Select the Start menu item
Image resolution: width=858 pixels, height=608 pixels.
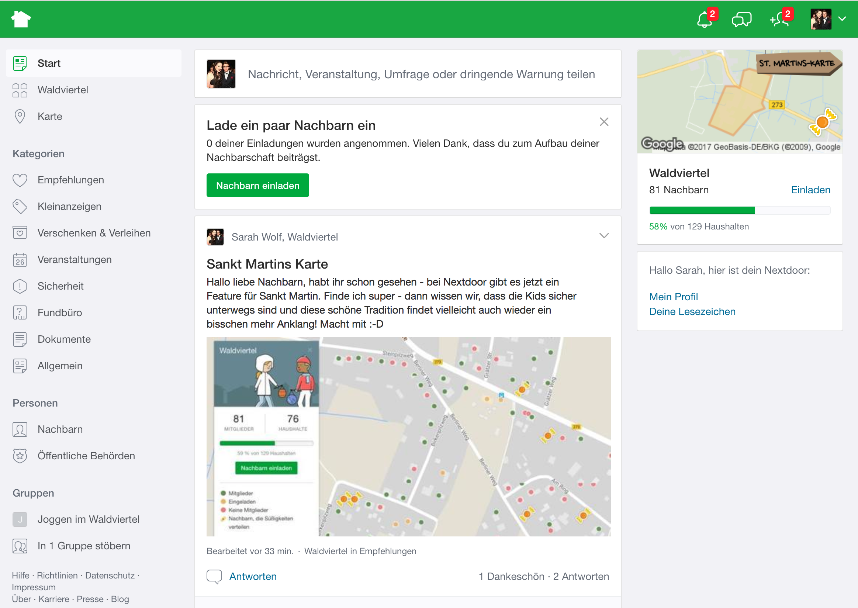tap(94, 63)
